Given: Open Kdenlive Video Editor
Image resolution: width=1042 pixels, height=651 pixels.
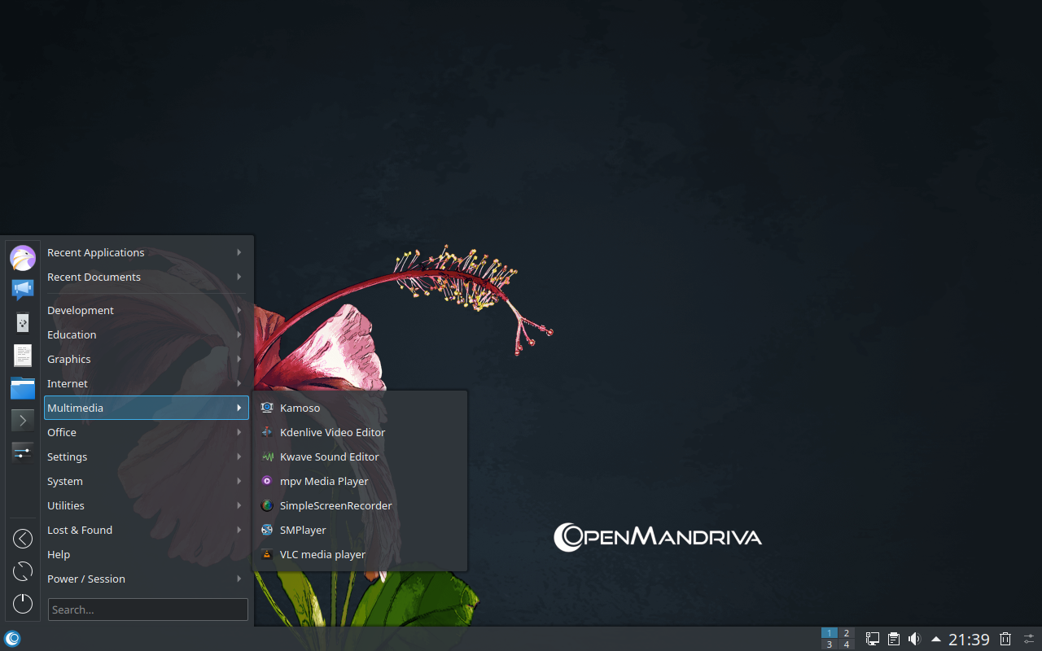Looking at the screenshot, I should (x=332, y=432).
